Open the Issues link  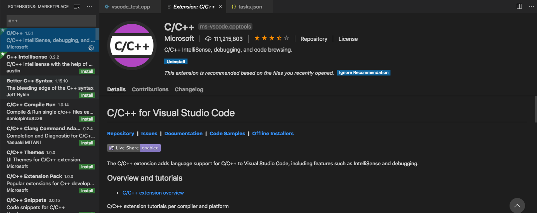click(x=149, y=134)
